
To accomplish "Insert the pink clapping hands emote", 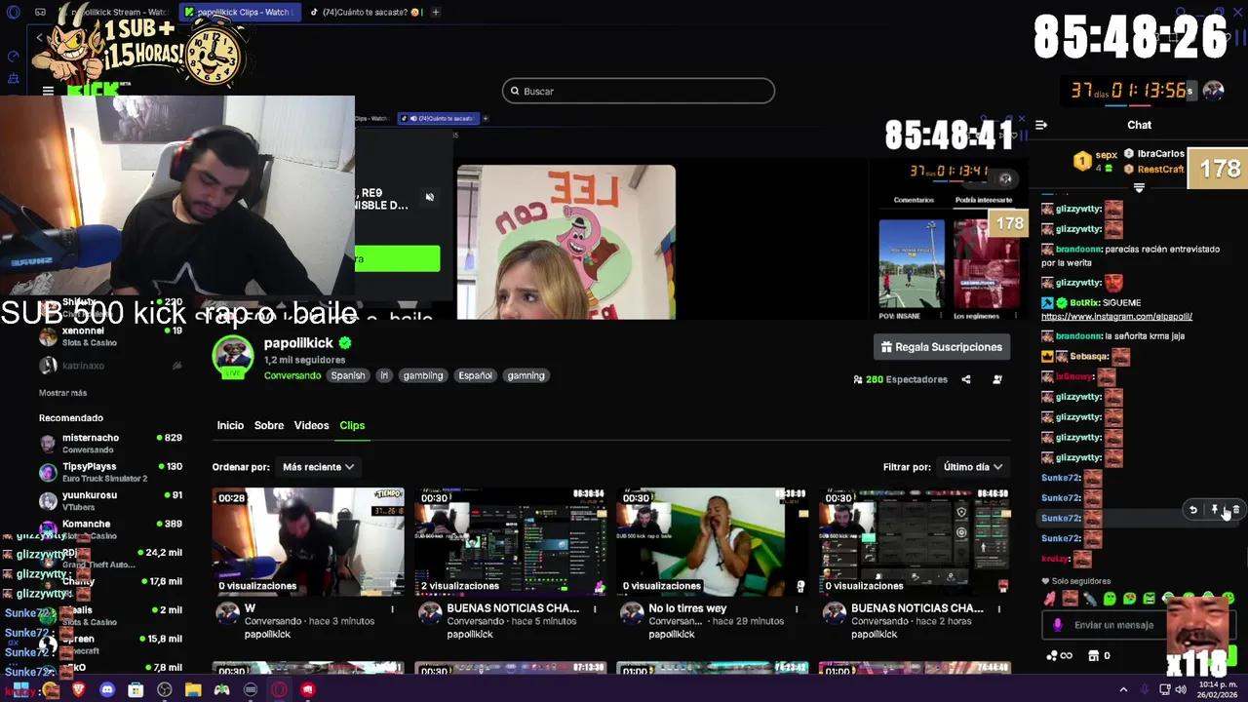I will pos(1049,599).
